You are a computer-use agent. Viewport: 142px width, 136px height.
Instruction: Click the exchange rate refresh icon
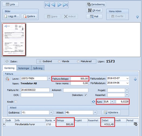(94, 102)
